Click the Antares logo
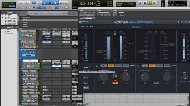 click(83, 22)
